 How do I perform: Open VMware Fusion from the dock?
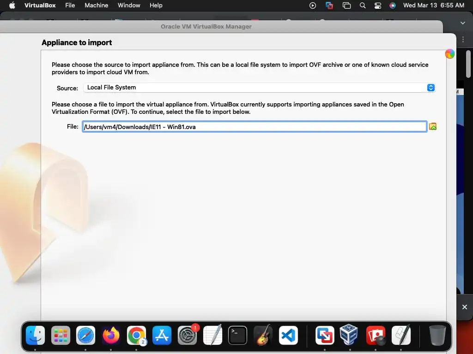point(325,335)
